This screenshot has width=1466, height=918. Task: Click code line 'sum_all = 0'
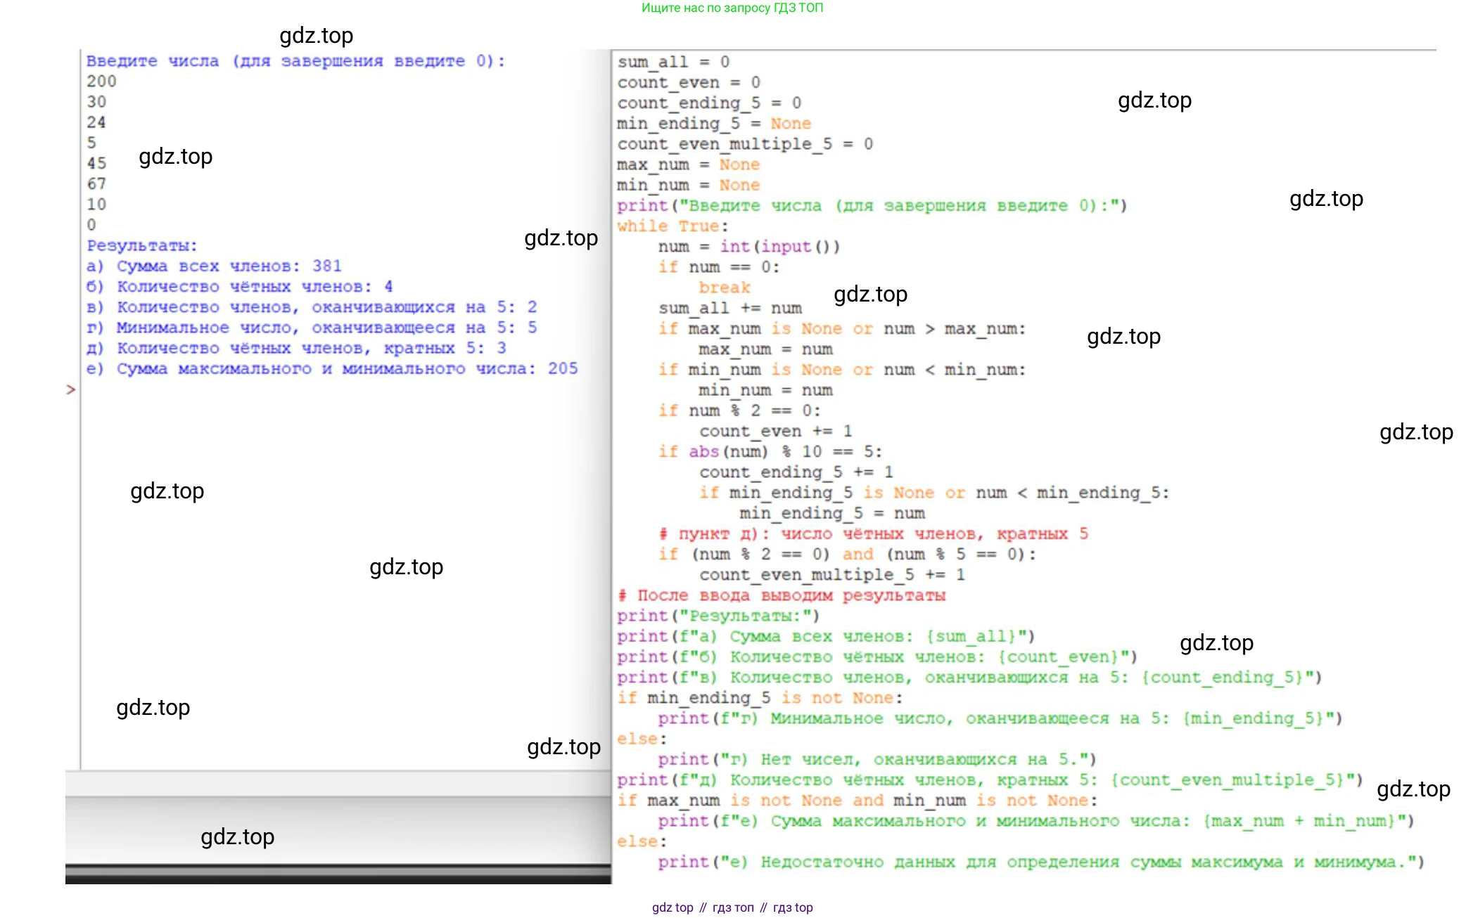[673, 62]
